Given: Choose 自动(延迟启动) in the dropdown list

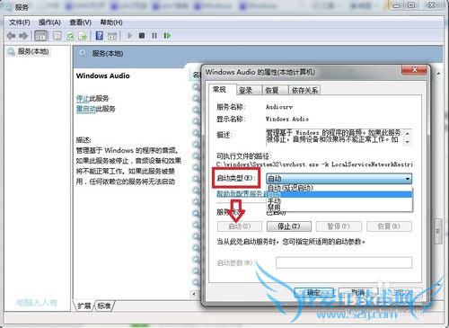Looking at the screenshot, I should (x=339, y=188).
